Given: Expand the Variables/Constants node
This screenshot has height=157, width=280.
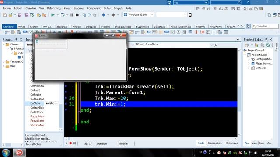Looking at the screenshot, I should pos(3,62).
